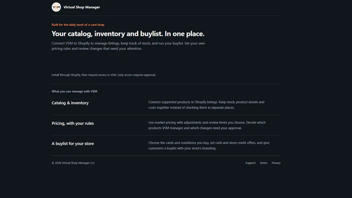Screen dimensions: 352x198
Task: Click the 'Your catalog, inventory and buylist' headline
Action: [x=128, y=34]
